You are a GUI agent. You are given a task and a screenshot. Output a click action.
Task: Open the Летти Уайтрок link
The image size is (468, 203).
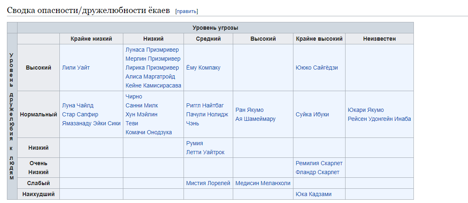[205, 152]
